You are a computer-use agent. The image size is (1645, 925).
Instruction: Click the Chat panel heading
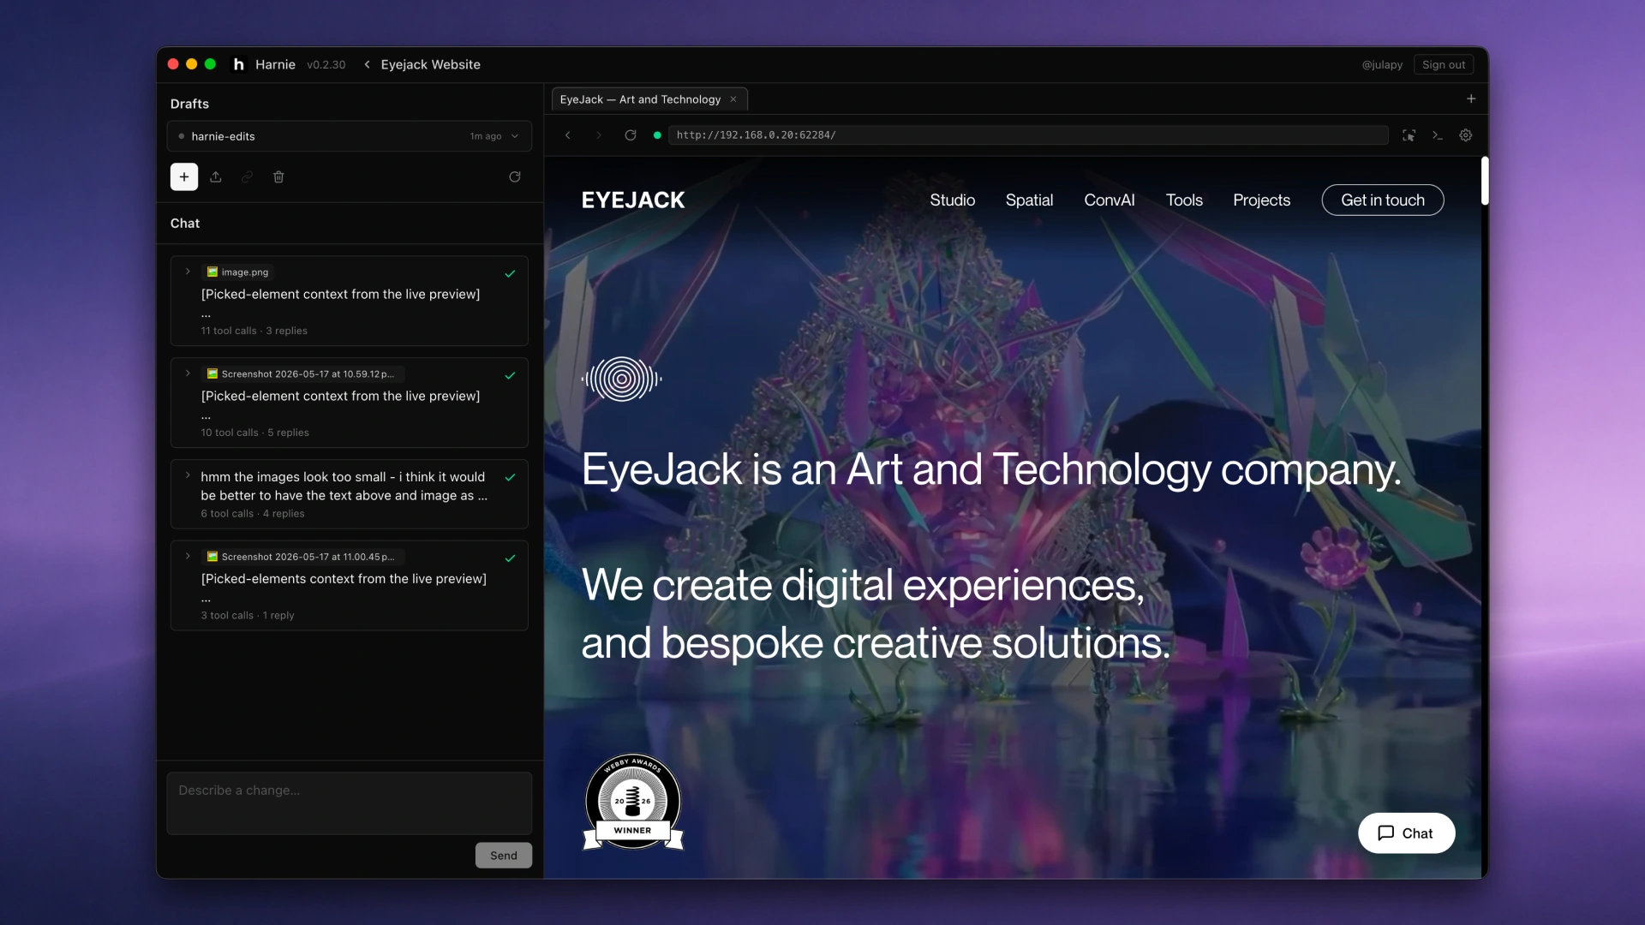[185, 223]
